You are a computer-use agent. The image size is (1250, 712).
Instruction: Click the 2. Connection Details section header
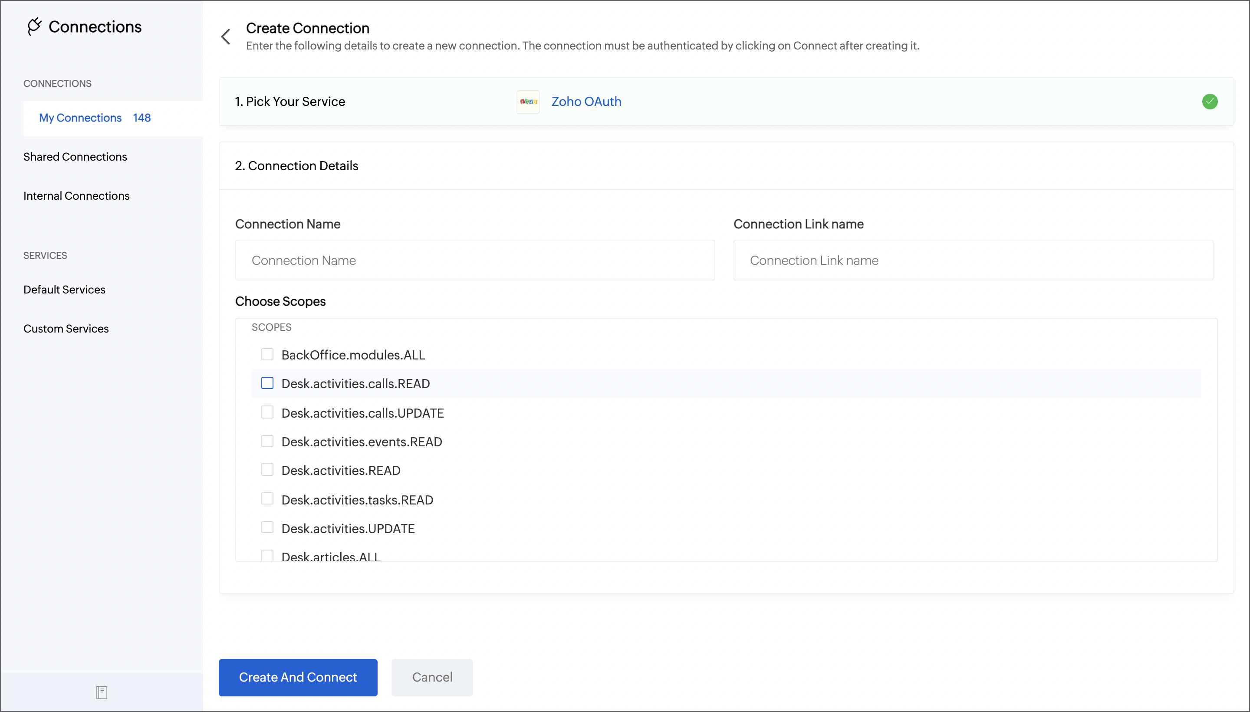click(x=296, y=166)
